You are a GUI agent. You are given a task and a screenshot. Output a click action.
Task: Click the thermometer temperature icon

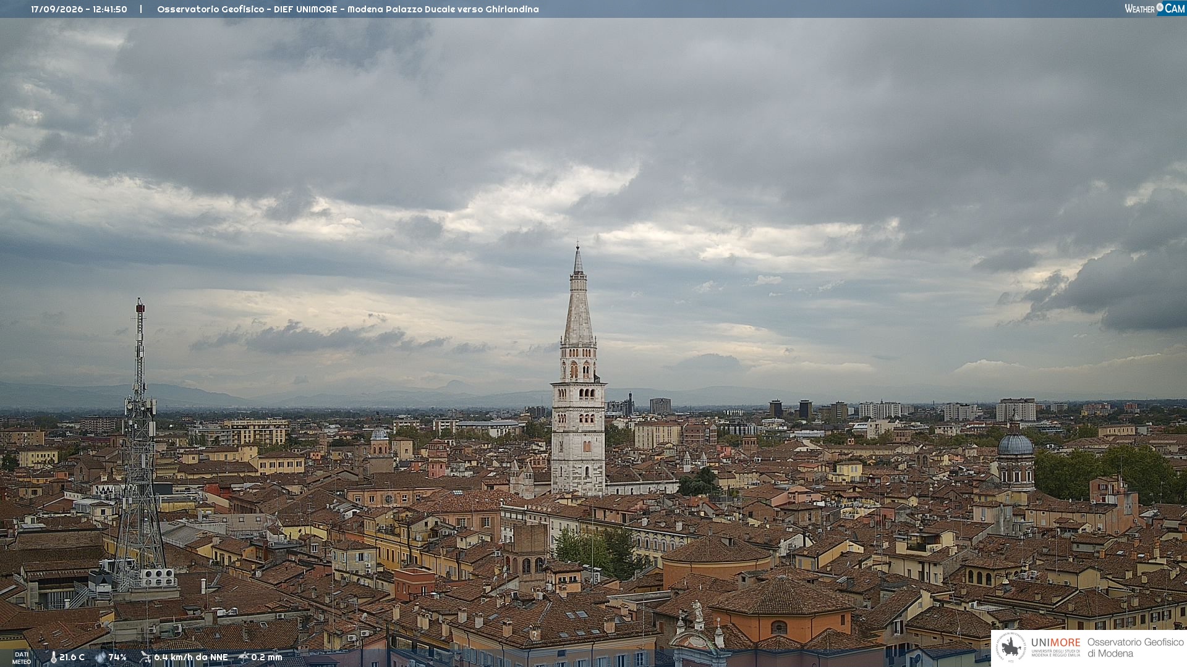coord(53,657)
